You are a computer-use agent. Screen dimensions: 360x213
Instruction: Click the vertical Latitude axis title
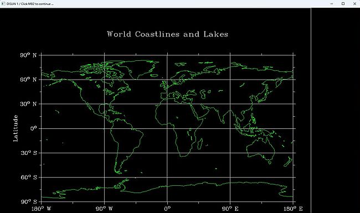click(x=16, y=128)
